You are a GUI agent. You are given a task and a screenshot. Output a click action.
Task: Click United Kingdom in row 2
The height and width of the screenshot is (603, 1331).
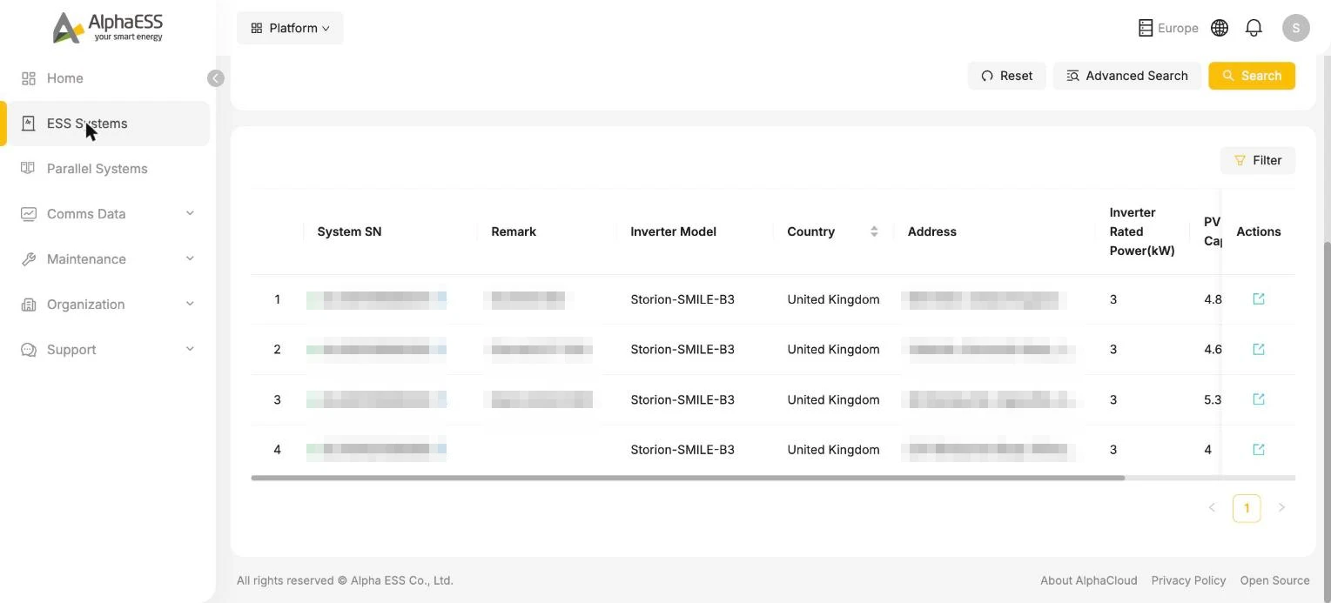(x=833, y=349)
